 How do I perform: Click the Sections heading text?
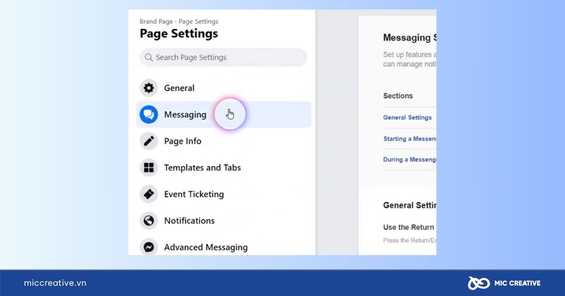[x=398, y=96]
